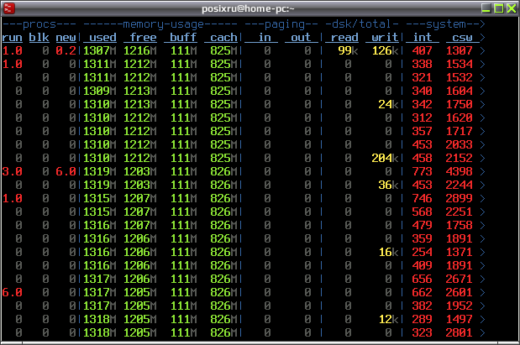Image resolution: width=520 pixels, height=345 pixels.
Task: Select the 'free' column header
Action: (140, 38)
